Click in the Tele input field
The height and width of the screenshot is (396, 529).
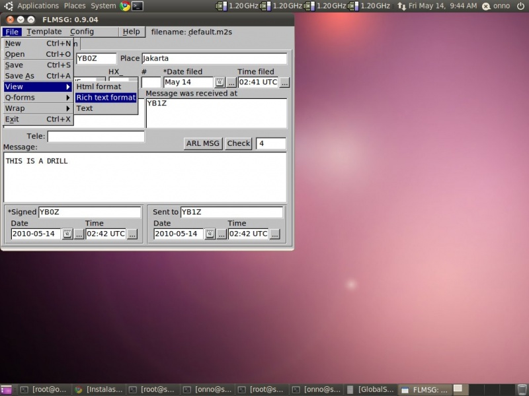(x=96, y=137)
